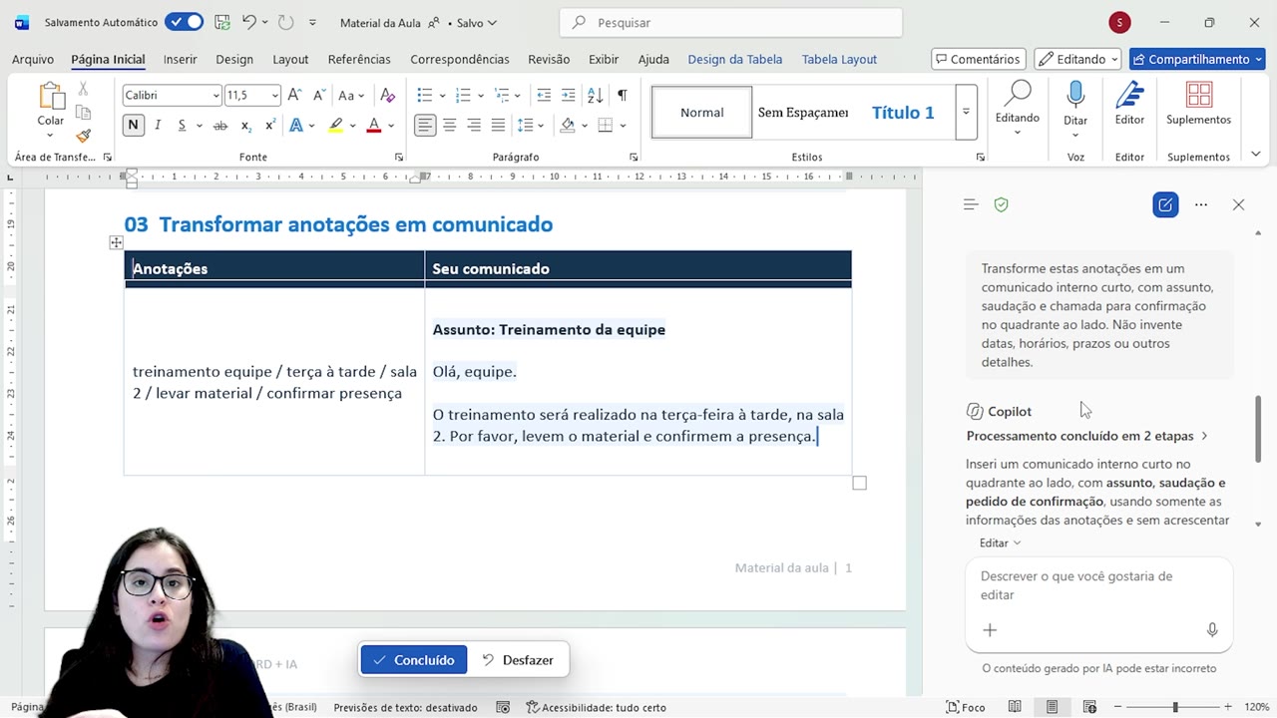Switch to Design da Tabela tab
The height and width of the screenshot is (718, 1277).
pos(734,59)
